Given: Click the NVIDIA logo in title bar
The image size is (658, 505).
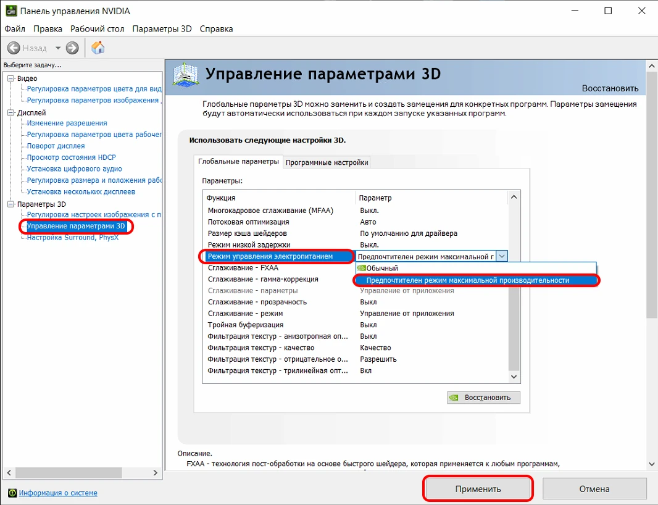Looking at the screenshot, I should (10, 11).
